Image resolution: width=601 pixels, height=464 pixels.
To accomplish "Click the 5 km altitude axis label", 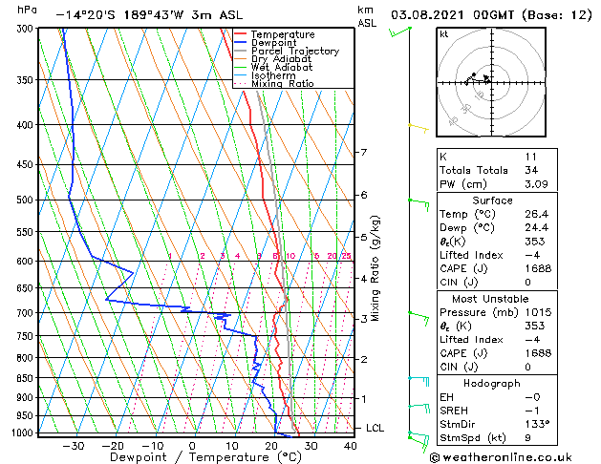I will click(x=363, y=238).
